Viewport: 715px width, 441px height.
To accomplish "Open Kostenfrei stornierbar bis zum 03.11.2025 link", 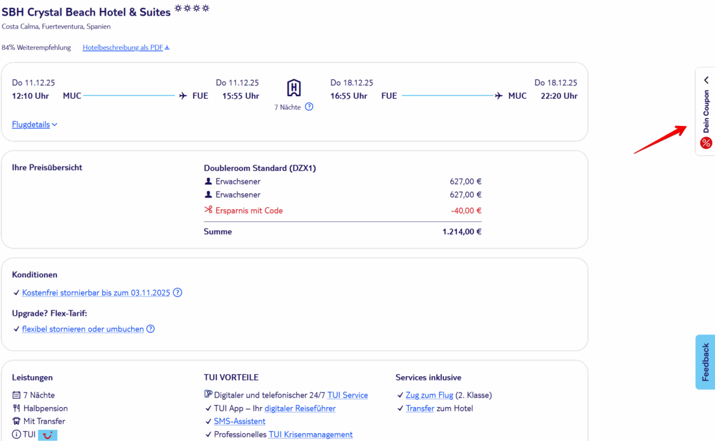I will [x=96, y=293].
